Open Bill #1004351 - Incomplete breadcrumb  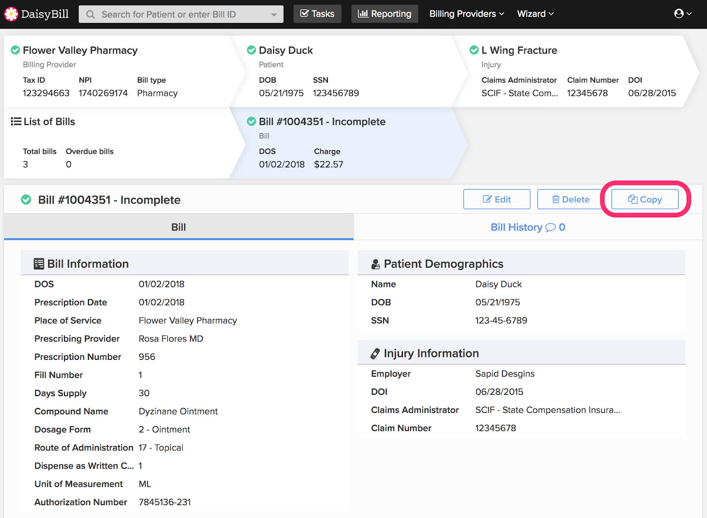(x=322, y=121)
